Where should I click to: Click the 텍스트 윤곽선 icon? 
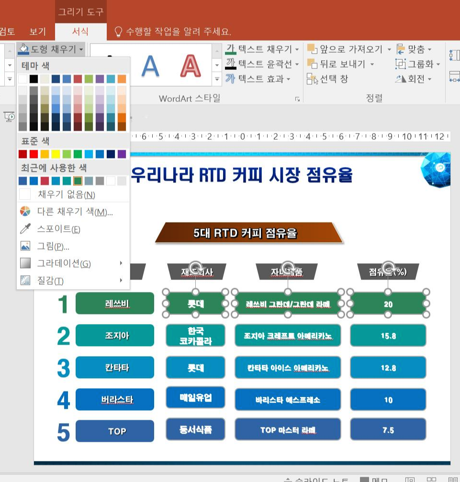pyautogui.click(x=231, y=64)
